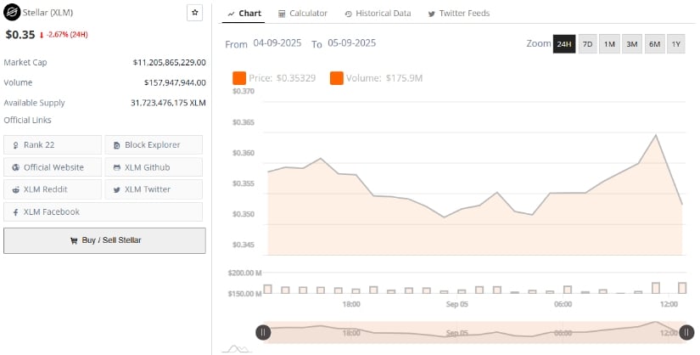Select the 24H zoom range
The height and width of the screenshot is (355, 700).
pyautogui.click(x=564, y=44)
